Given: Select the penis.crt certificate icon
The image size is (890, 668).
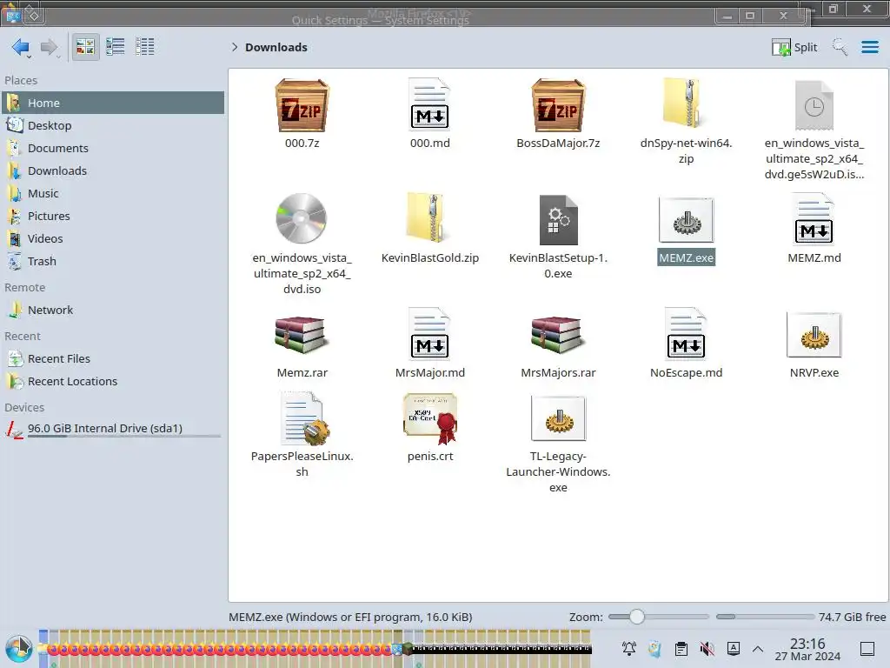Looking at the screenshot, I should [x=429, y=418].
